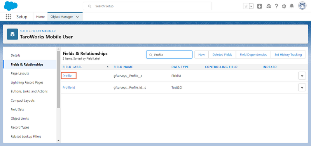311x146 pixels.
Task: Open the Profile Id field link
Action: [x=69, y=87]
